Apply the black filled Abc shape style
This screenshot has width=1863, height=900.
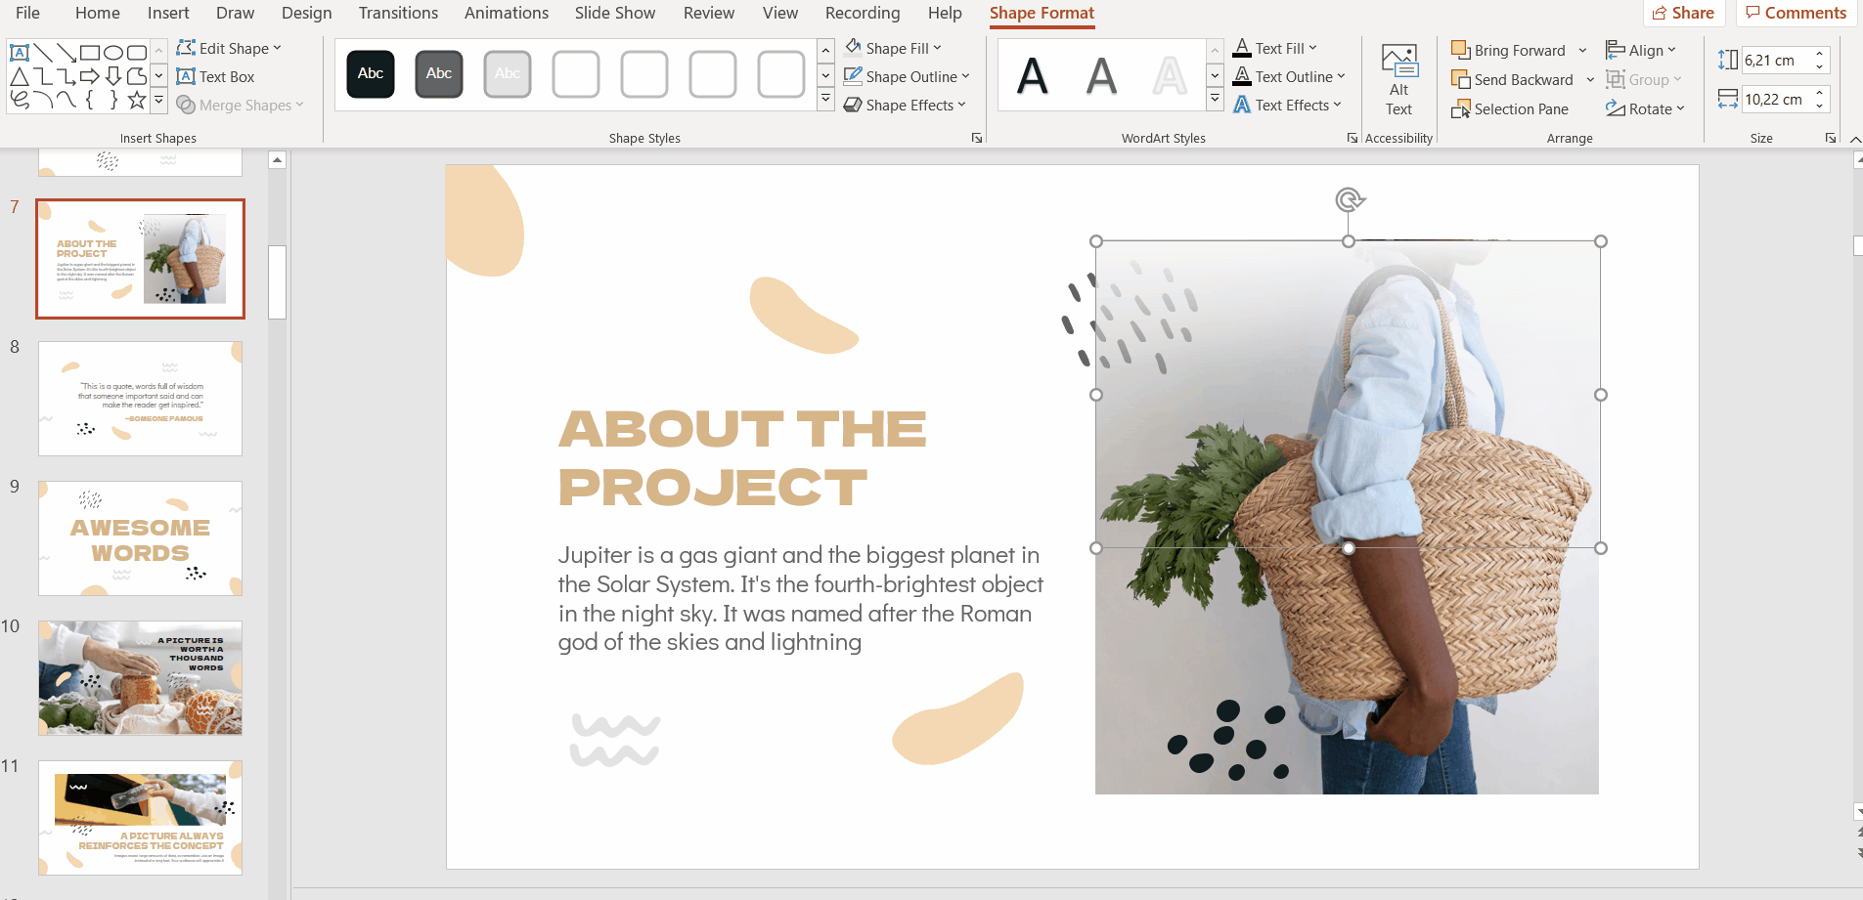(371, 74)
